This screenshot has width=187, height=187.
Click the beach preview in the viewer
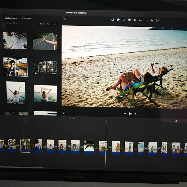[x=124, y=67]
